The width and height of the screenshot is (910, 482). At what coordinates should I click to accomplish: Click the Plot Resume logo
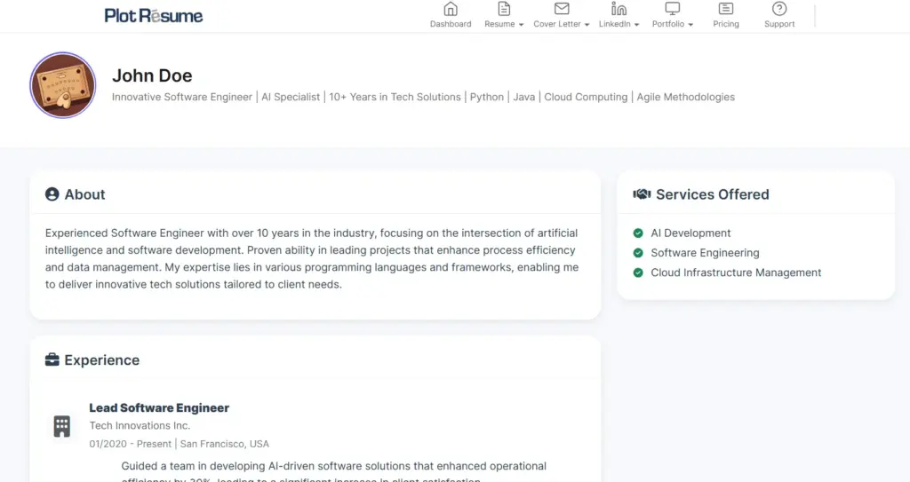tap(153, 16)
